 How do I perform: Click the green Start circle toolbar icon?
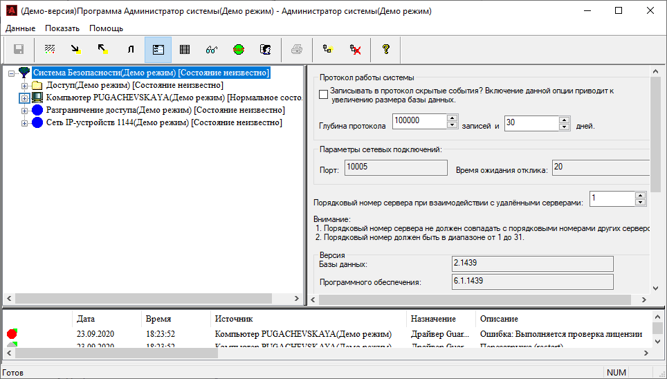click(x=238, y=49)
